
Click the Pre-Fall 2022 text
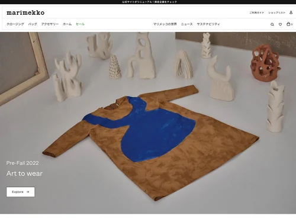tap(22, 163)
